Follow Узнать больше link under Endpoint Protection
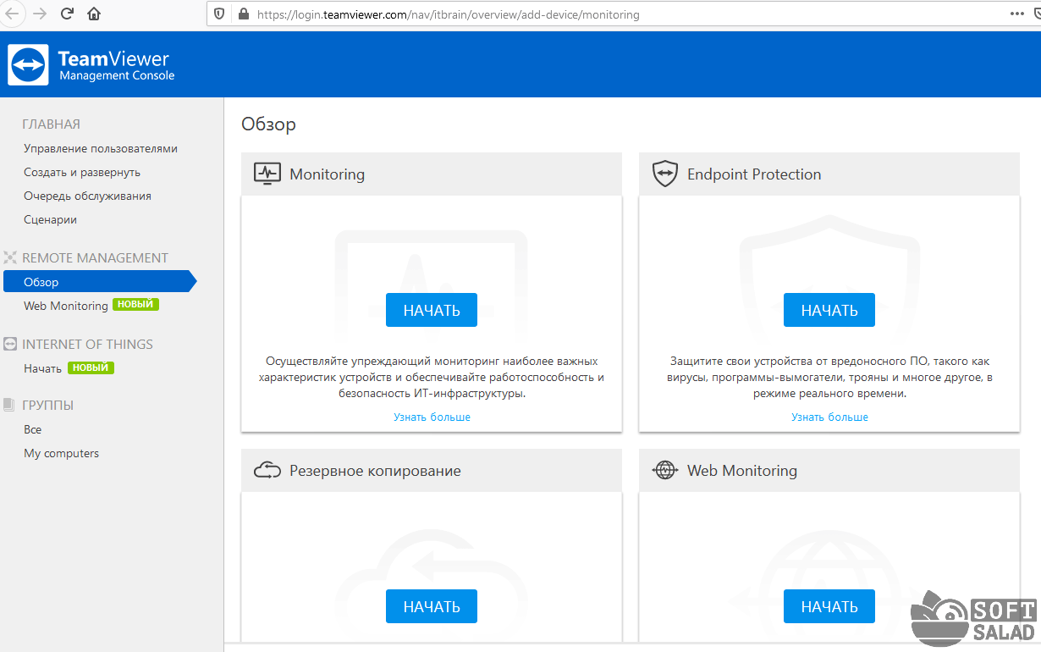This screenshot has width=1041, height=652. pos(829,417)
